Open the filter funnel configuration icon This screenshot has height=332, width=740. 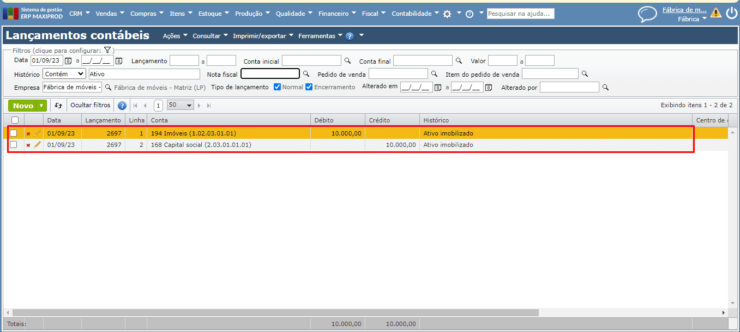pos(107,50)
